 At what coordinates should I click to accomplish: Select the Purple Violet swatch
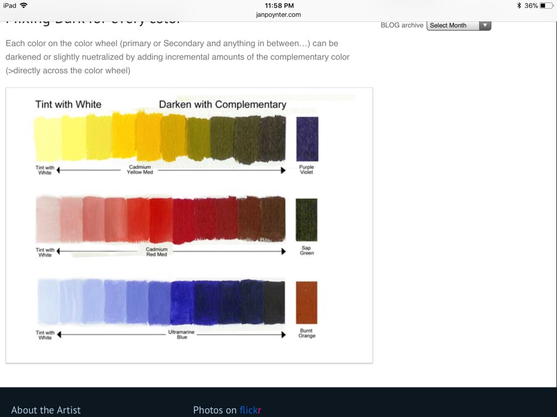click(x=307, y=139)
